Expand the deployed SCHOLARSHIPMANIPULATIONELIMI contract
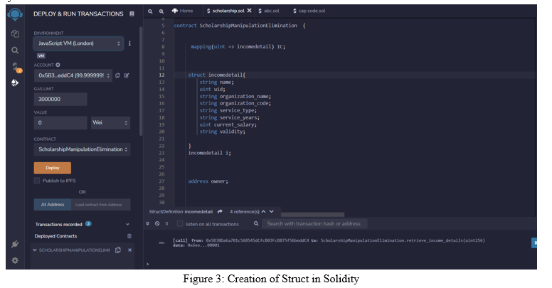The width and height of the screenshot is (552, 288). [35, 250]
